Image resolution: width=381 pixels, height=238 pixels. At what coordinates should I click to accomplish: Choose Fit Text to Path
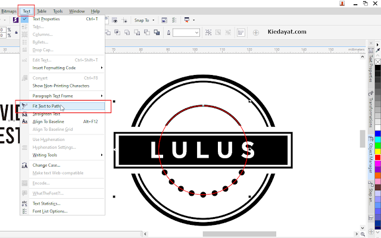63,106
